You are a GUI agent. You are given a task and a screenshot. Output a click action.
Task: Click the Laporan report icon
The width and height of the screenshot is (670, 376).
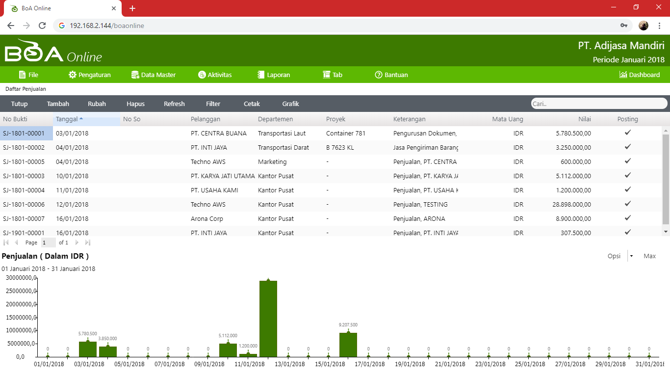click(261, 75)
